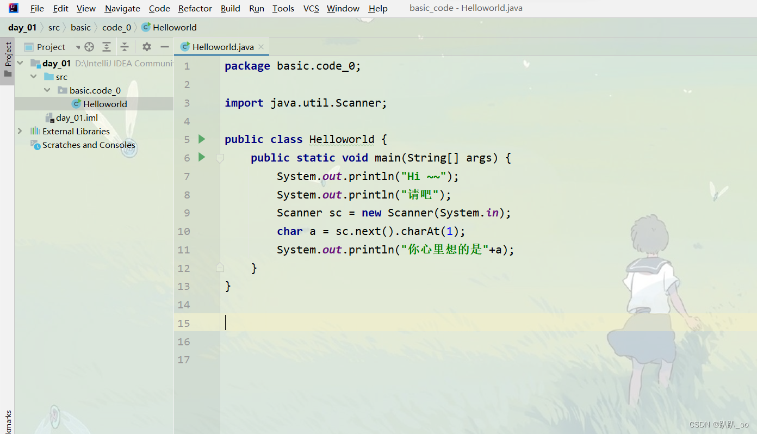The width and height of the screenshot is (757, 434).
Task: Open the Build menu
Action: point(231,9)
